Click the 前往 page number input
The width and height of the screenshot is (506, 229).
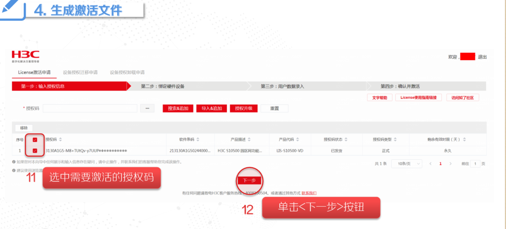[x=475, y=164]
